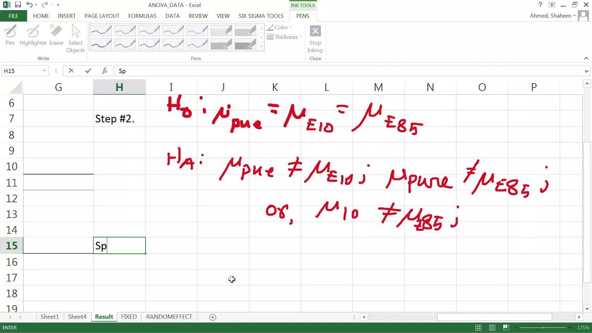Screen dimensions: 592x333
Task: Switch to Page Layout view in status bar
Action: [x=493, y=327]
